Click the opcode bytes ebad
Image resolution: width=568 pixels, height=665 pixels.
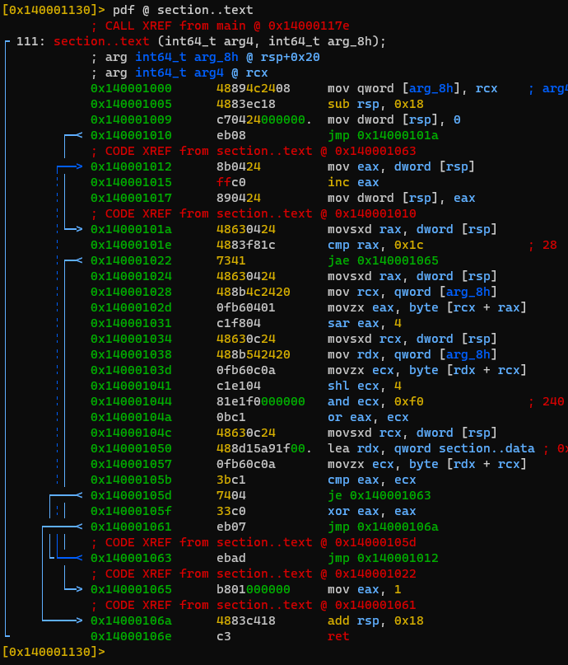[231, 558]
